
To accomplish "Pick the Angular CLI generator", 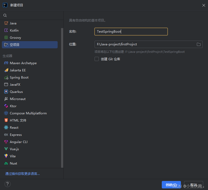I will pos(30,142).
